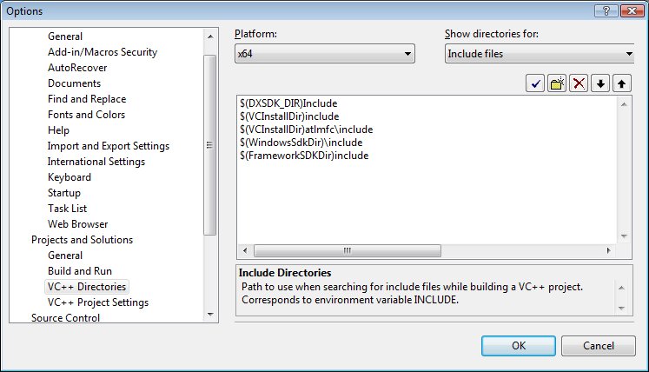Click the Move Line Down arrow icon
The height and width of the screenshot is (372, 649).
pos(600,83)
